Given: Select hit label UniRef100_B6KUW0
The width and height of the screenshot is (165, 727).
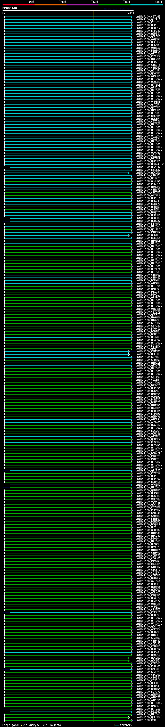Looking at the screenshot, I should 148,215.
